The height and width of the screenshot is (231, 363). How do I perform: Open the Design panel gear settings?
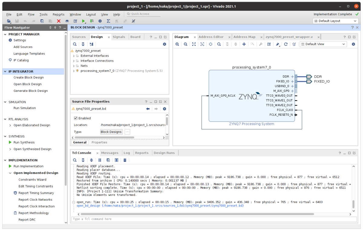click(x=165, y=44)
